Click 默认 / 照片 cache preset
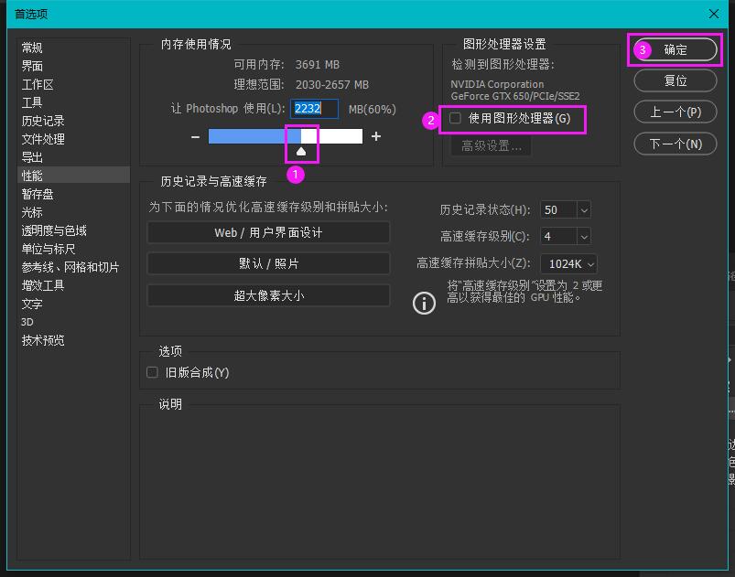The height and width of the screenshot is (577, 735). click(268, 263)
